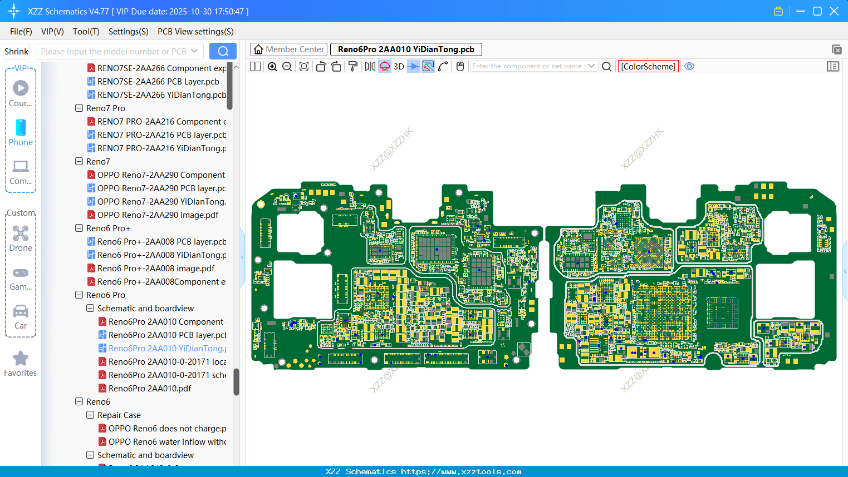The width and height of the screenshot is (848, 477).
Task: Switch to the Member Center tab
Action: [288, 49]
